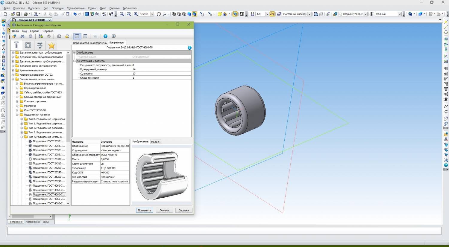The image size is (449, 247).
Task: Click the layers manager icon near Системный слой
Action: [279, 14]
